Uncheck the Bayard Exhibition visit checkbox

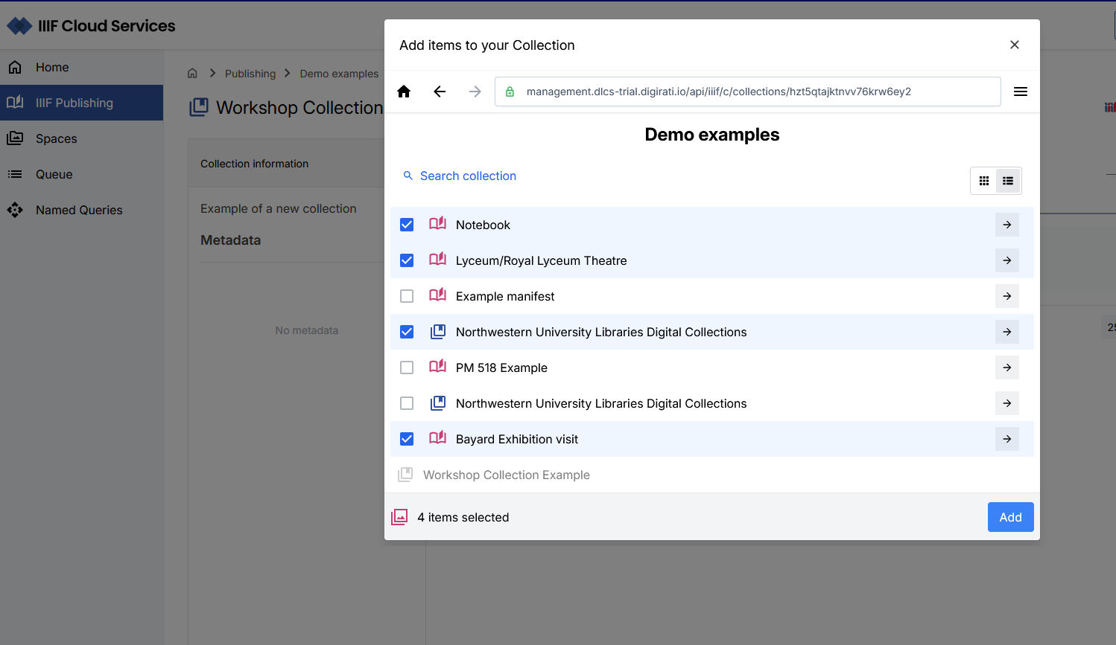point(407,439)
